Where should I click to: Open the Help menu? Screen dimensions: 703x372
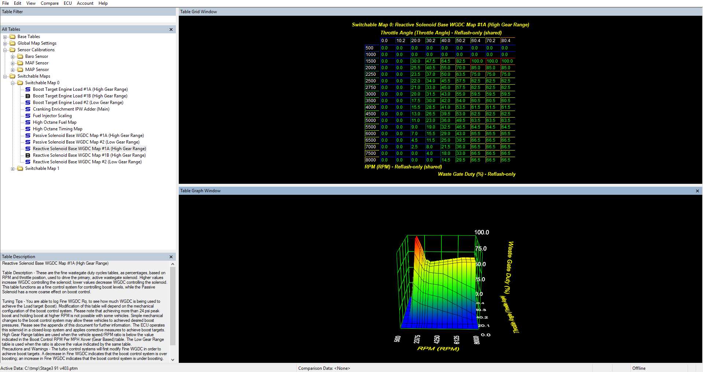[103, 3]
